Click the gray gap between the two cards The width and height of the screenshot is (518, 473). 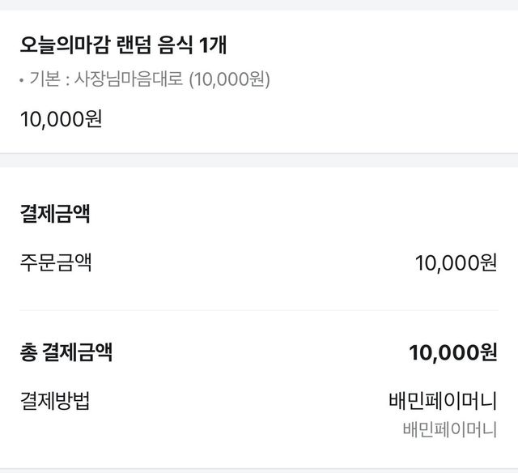coord(259,160)
